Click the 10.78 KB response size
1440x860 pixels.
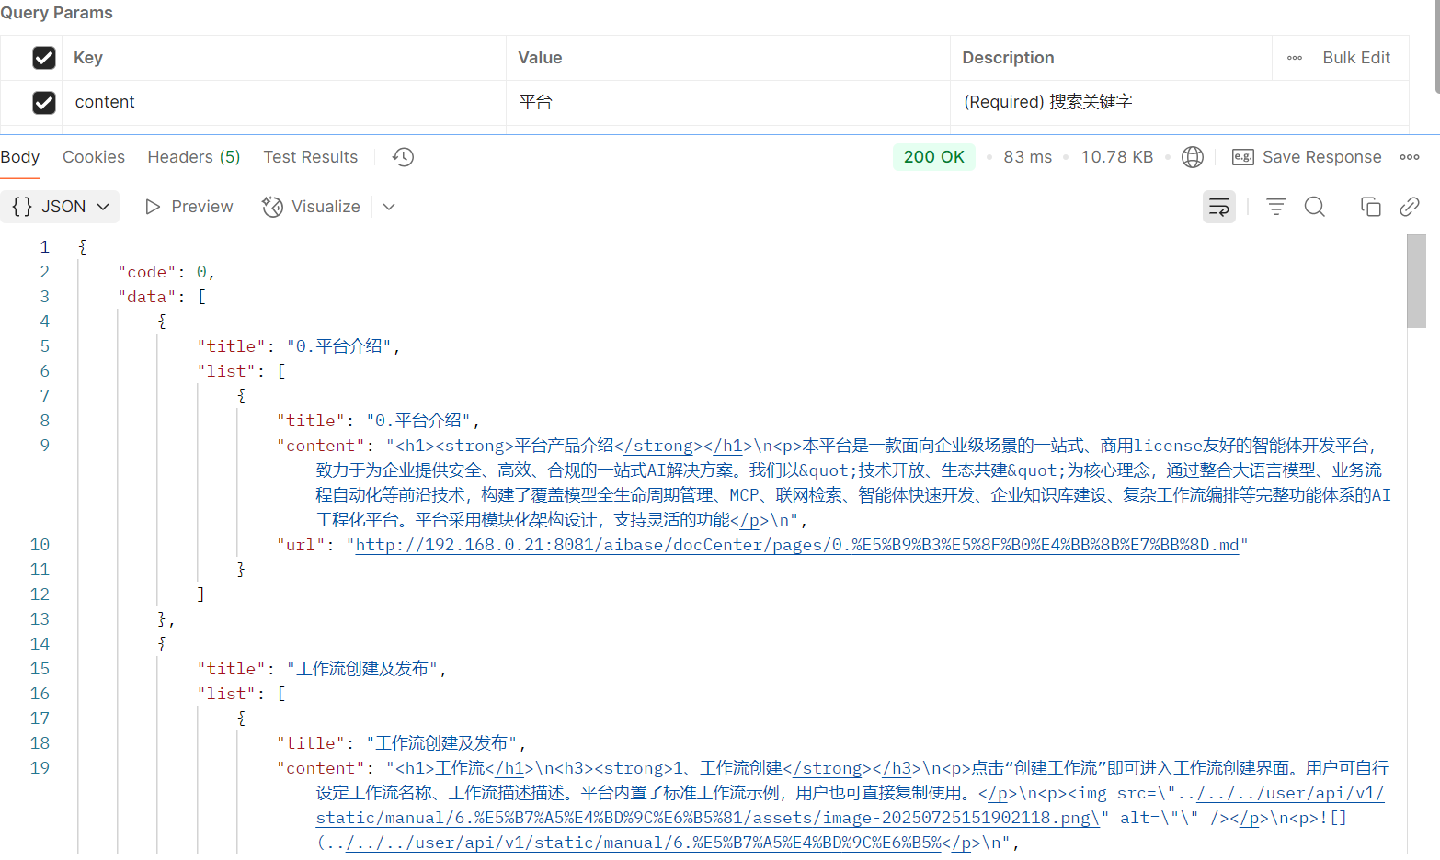click(x=1116, y=157)
